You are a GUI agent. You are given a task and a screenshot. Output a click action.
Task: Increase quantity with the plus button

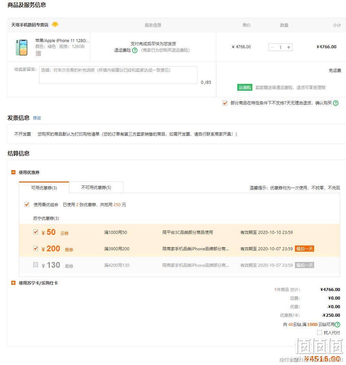[x=289, y=47]
